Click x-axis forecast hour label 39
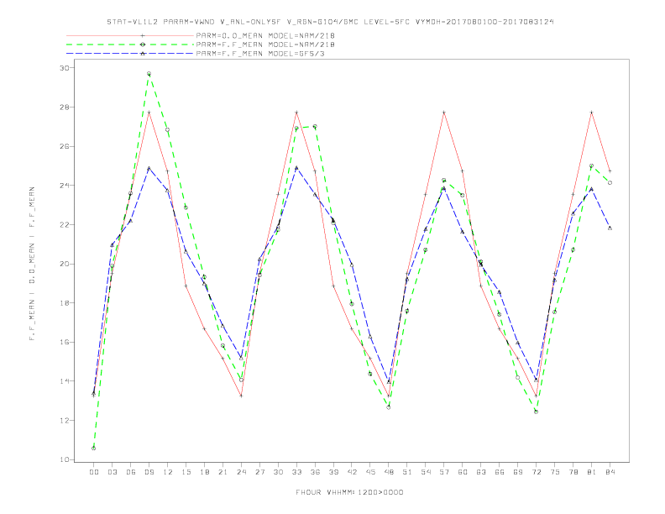The height and width of the screenshot is (514, 665). 333,472
